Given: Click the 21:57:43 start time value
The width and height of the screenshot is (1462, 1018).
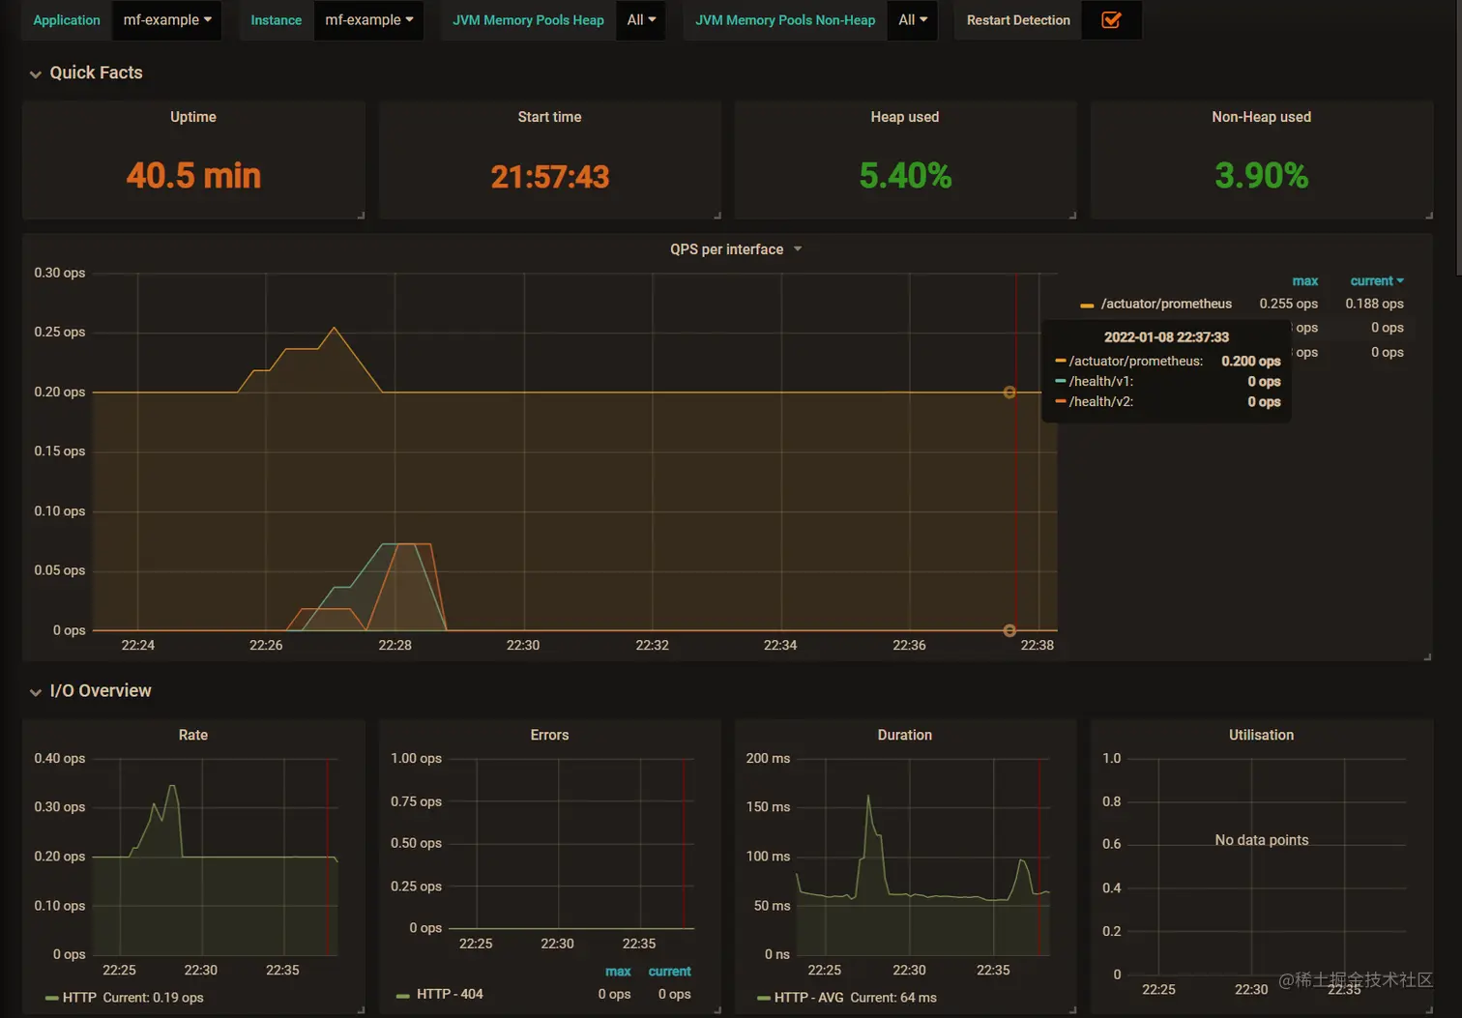Looking at the screenshot, I should click(x=549, y=176).
